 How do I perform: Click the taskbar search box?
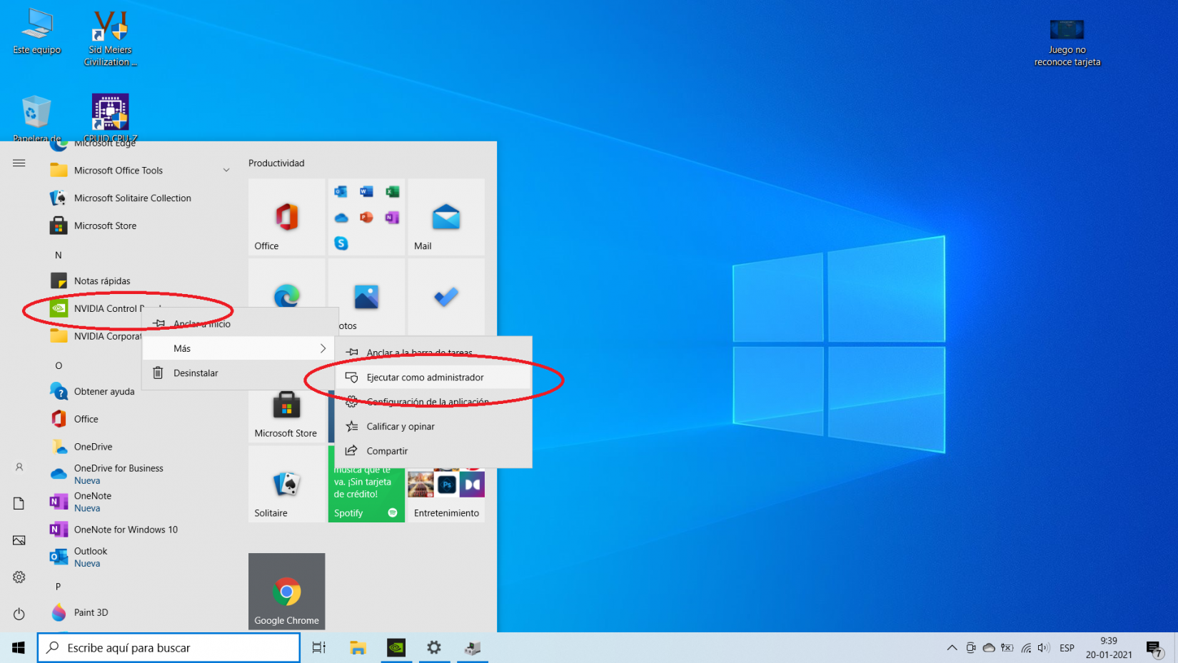(169, 648)
